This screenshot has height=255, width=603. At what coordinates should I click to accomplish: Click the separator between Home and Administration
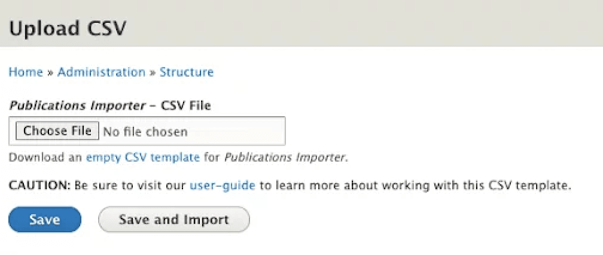50,72
